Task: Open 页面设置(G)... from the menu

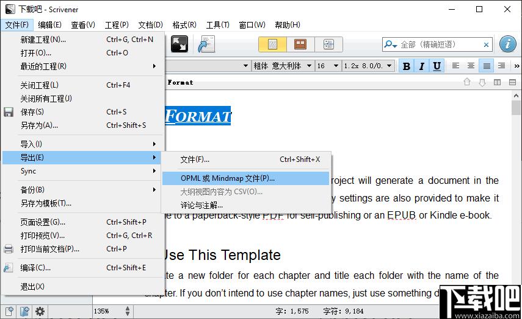Action: 83,222
